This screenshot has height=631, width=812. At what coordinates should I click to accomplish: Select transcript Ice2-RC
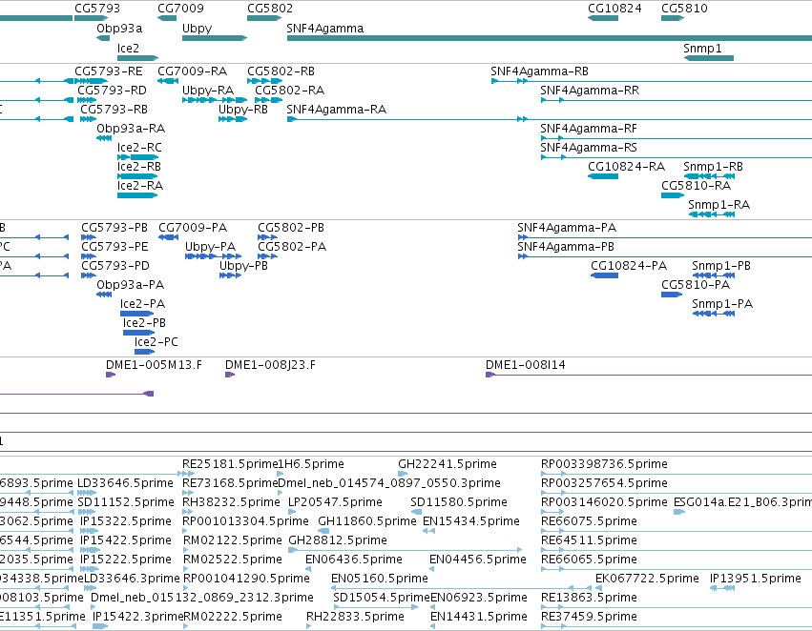pos(140,148)
